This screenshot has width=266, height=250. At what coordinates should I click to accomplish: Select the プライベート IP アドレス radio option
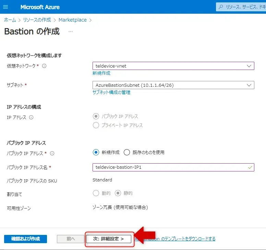click(x=96, y=125)
